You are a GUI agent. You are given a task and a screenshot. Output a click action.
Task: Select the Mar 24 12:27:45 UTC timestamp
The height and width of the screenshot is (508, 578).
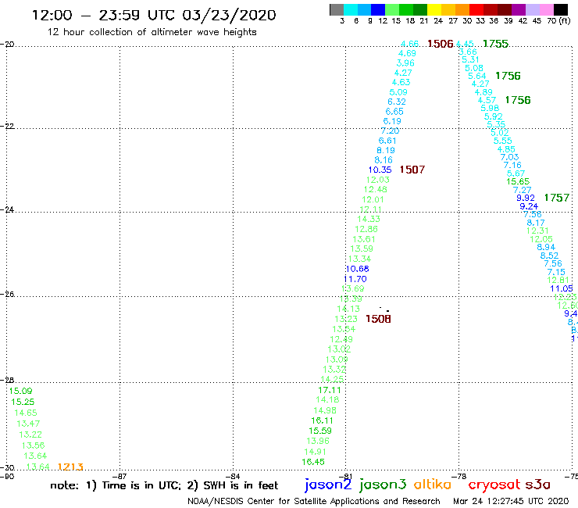tap(511, 501)
